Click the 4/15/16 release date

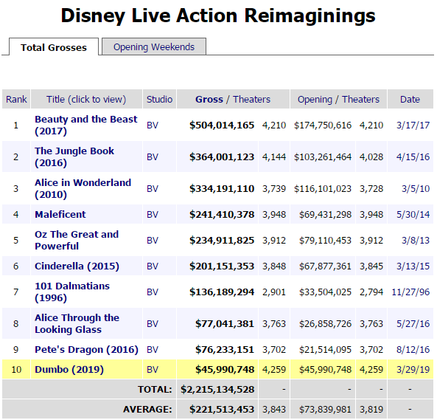(413, 156)
